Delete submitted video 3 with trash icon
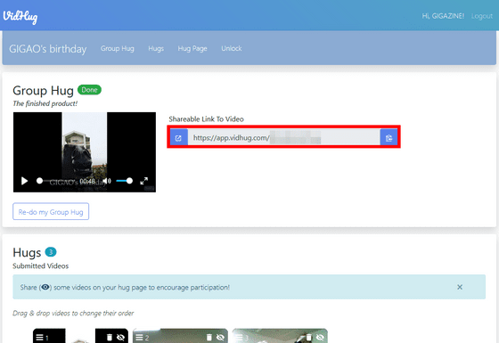Viewport: 499px width, 343px height. tap(308, 338)
